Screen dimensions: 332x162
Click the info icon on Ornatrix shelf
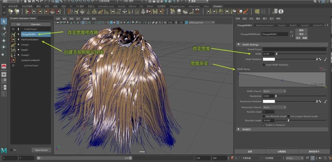281,11
